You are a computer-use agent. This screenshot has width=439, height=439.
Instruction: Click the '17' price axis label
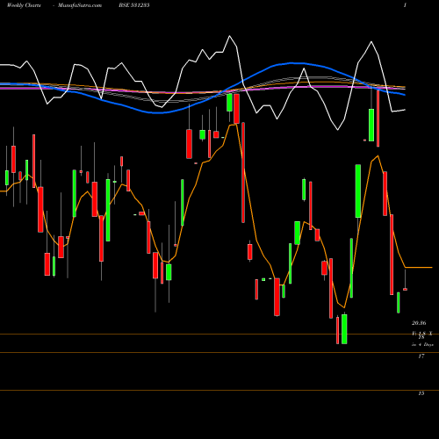click(421, 356)
